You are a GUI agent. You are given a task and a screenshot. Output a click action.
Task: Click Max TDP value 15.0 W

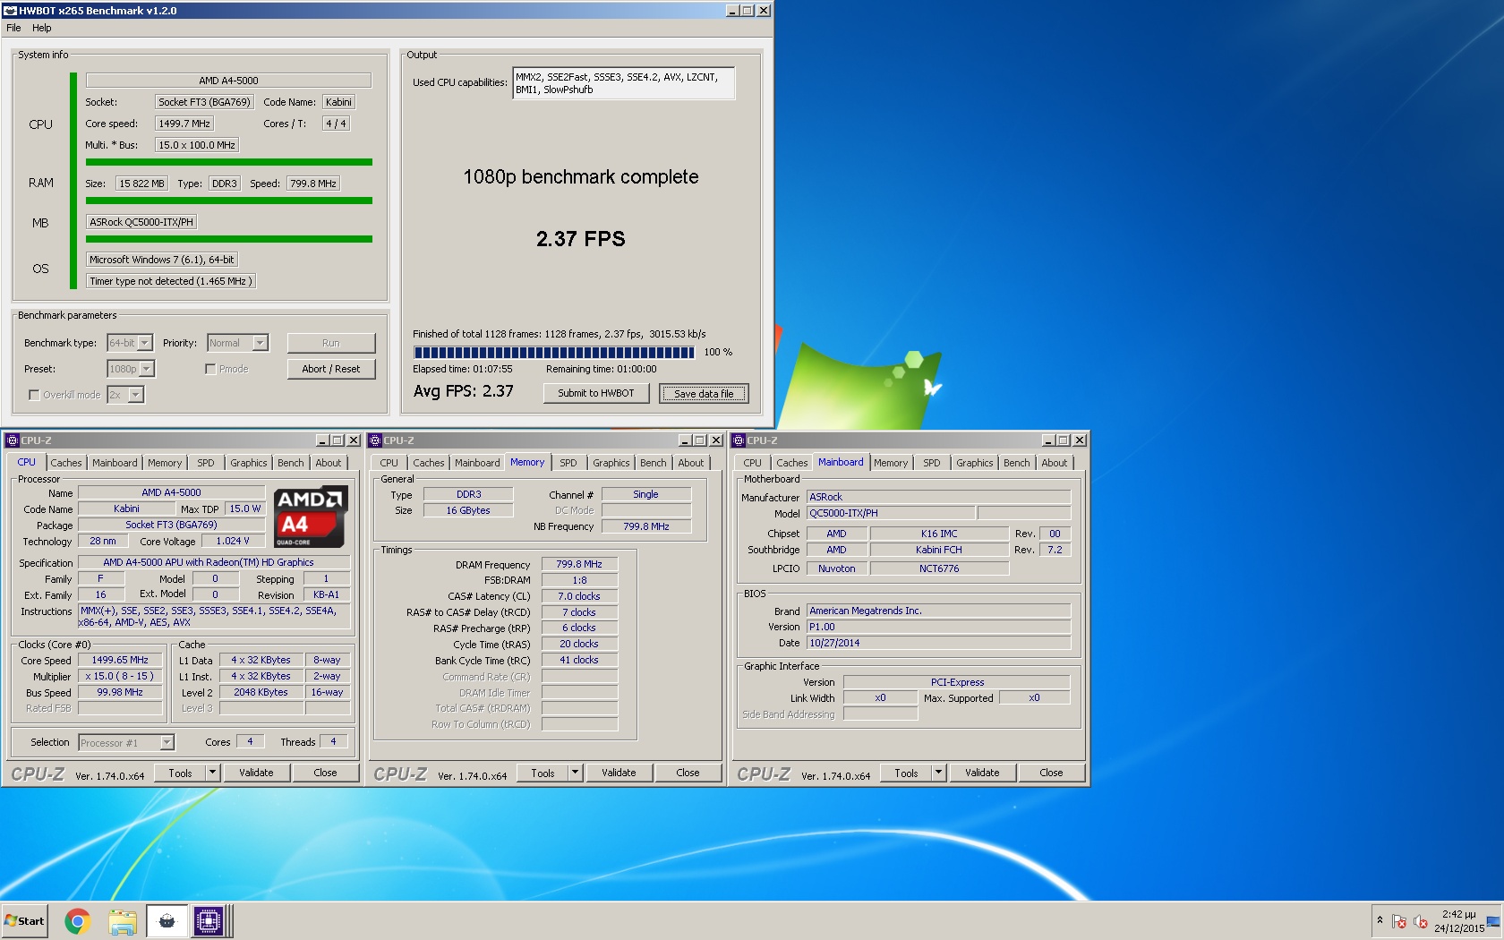[245, 508]
